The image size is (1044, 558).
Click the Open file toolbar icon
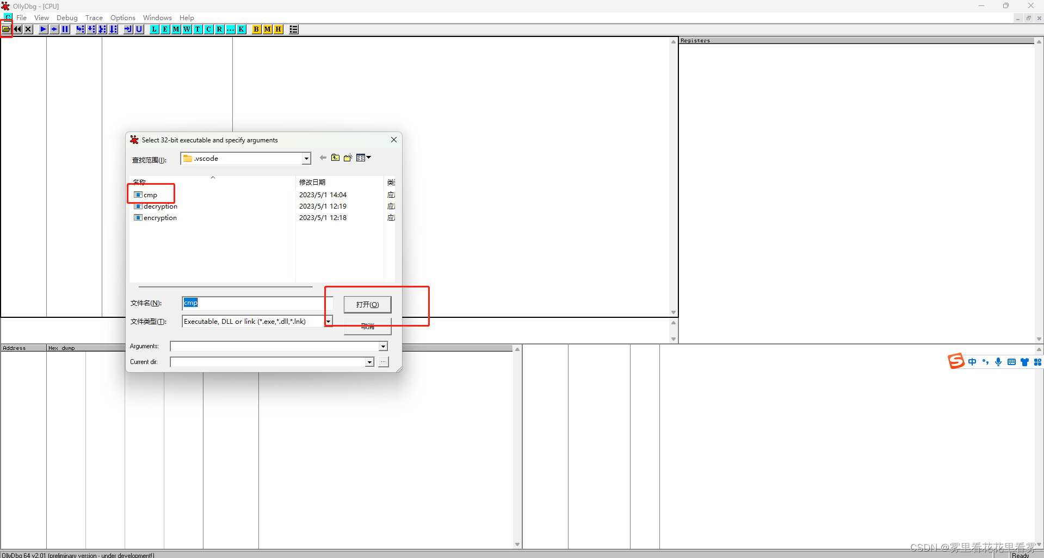7,29
